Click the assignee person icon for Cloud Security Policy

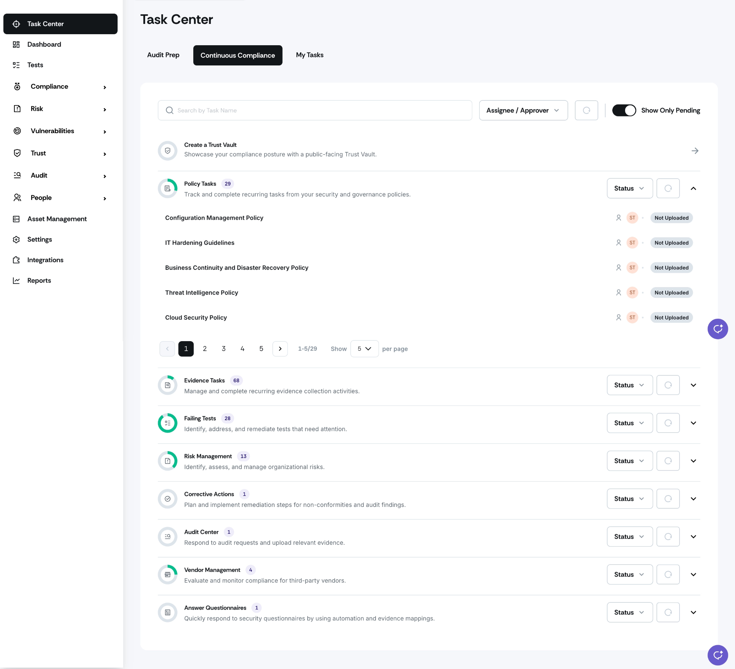619,318
